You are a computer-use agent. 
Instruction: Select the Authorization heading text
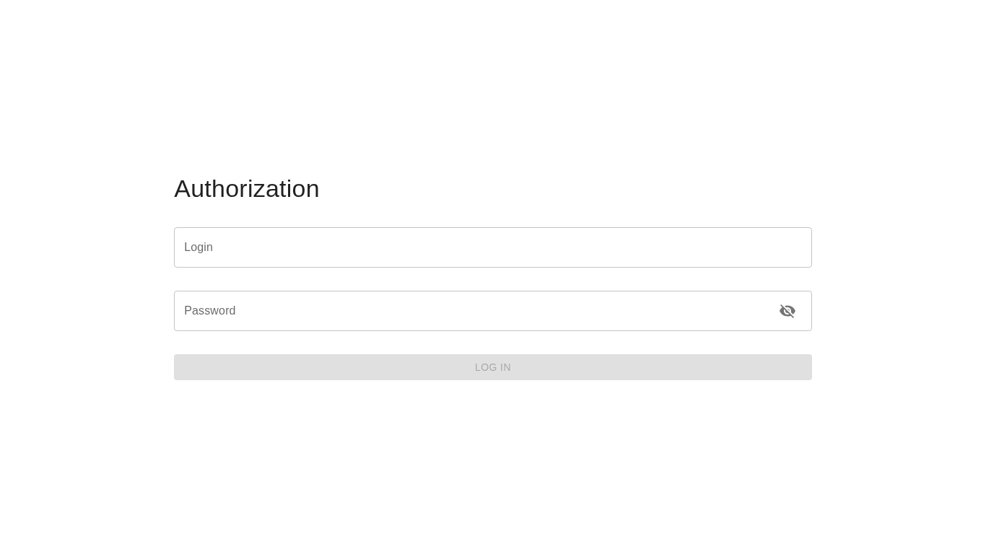[x=246, y=189]
